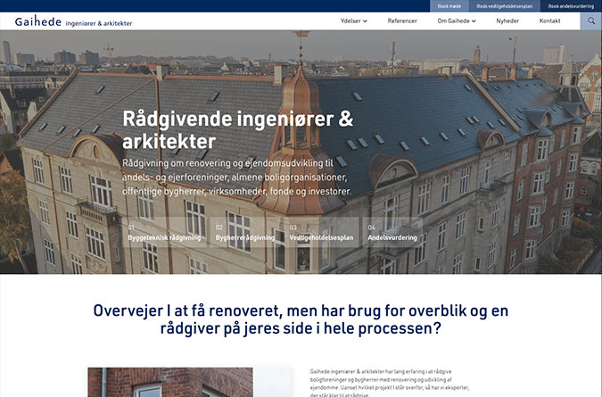Open the 03 Vedligeholdelsesplan tile
Screen dimensions: 602x397
(322, 233)
